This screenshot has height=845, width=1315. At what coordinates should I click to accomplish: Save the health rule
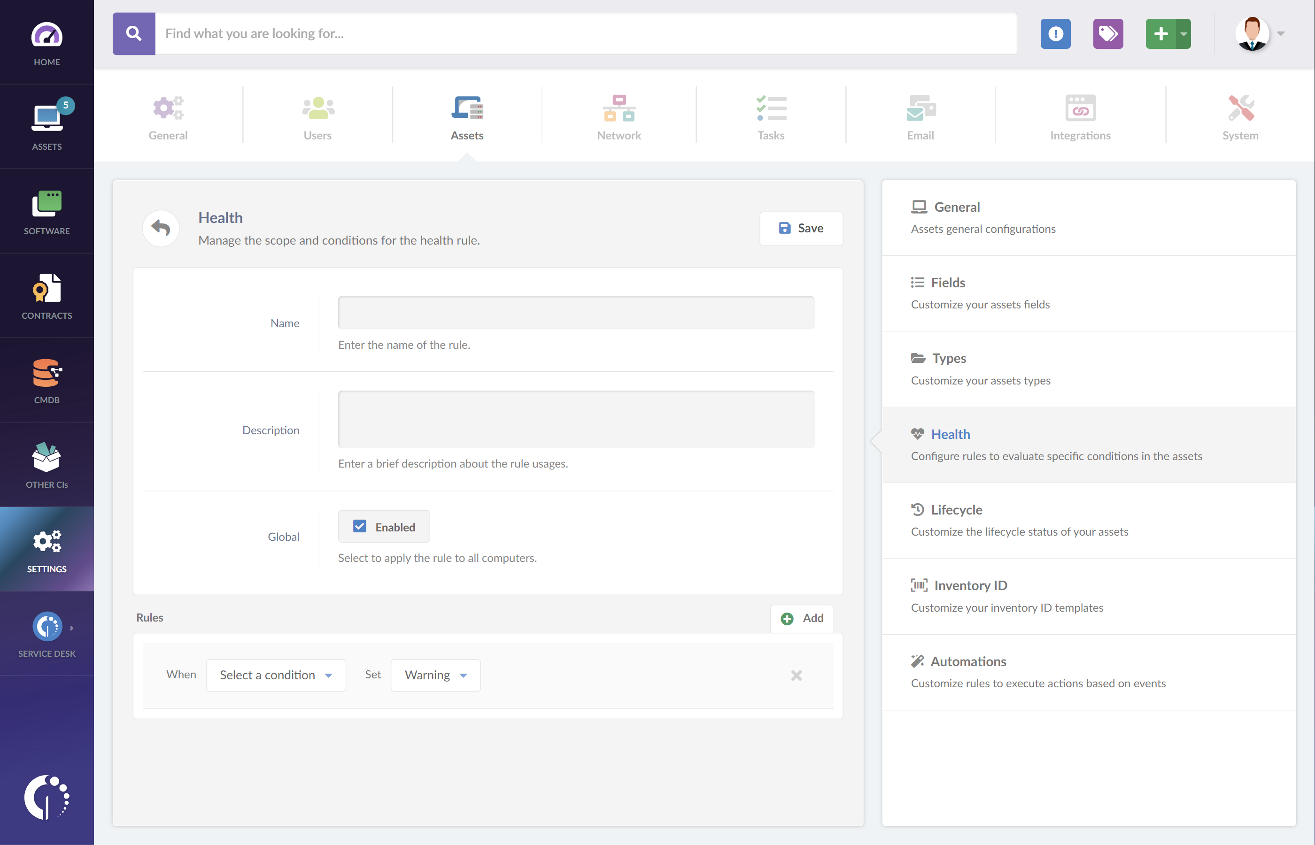coord(801,228)
